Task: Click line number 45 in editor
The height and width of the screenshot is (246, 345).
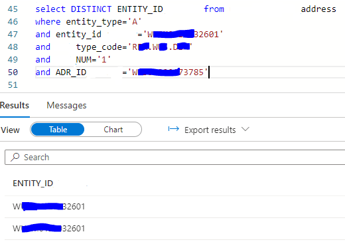Action: point(13,9)
